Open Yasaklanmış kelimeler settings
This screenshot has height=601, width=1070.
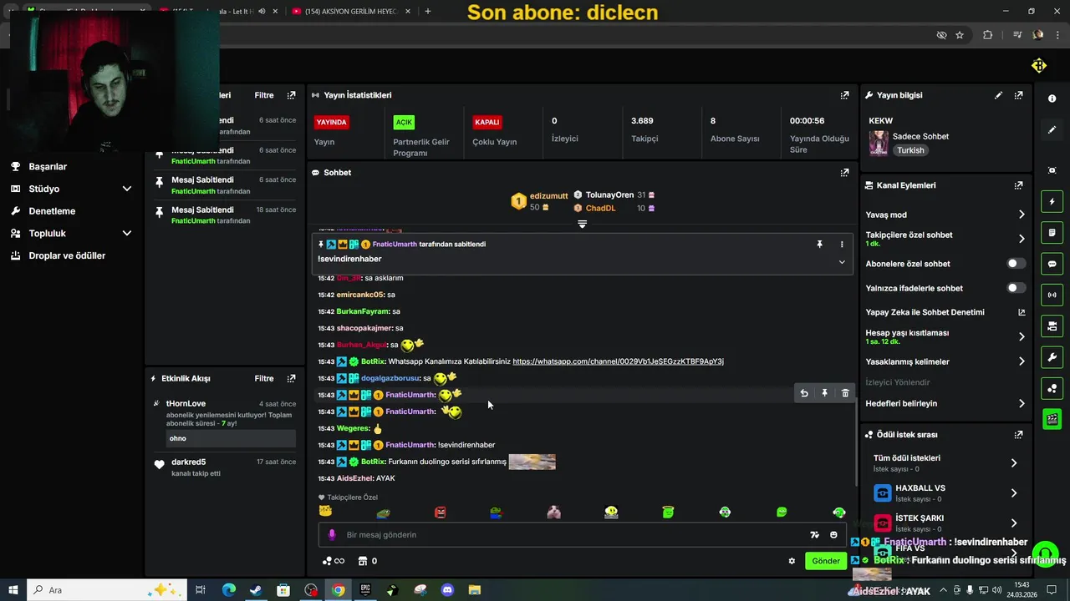[945, 361]
